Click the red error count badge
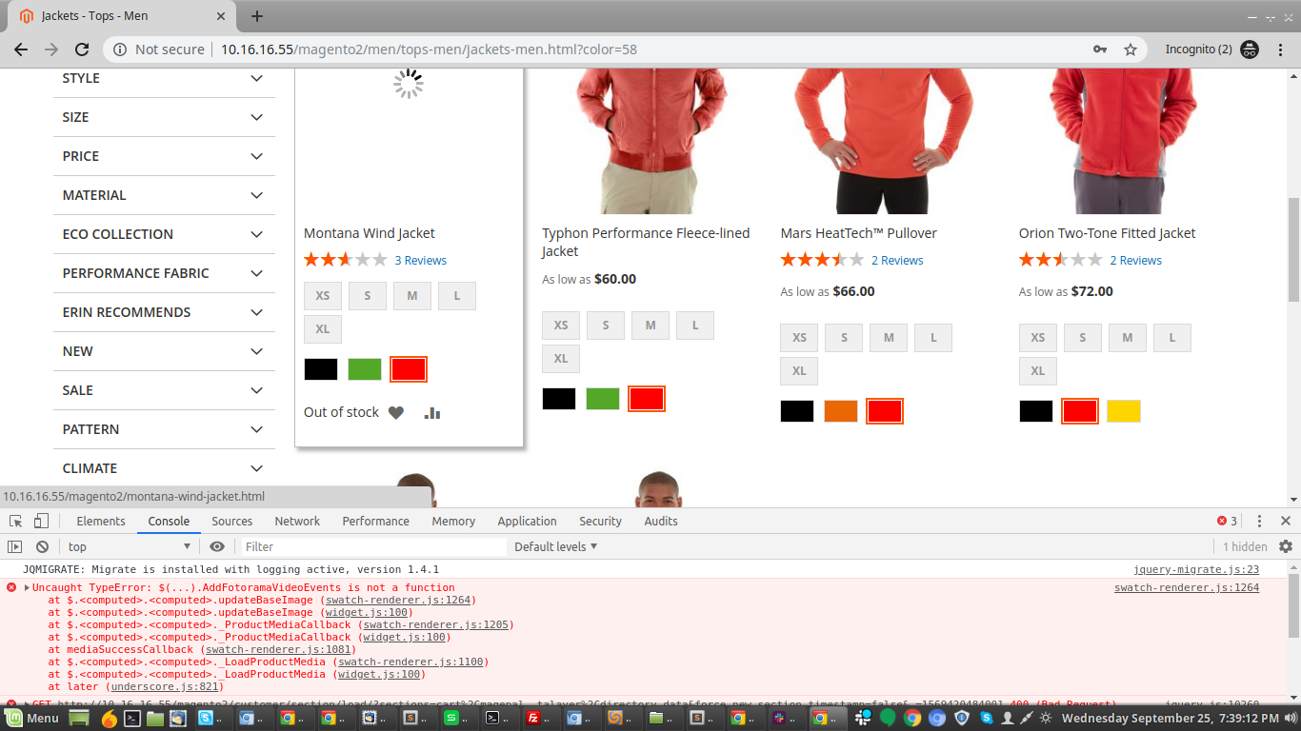Viewport: 1301px width, 731px height. (x=1227, y=521)
